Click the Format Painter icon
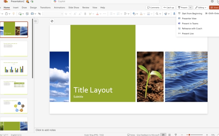Viewport: 219px width, 136px height. [x=14, y=14]
